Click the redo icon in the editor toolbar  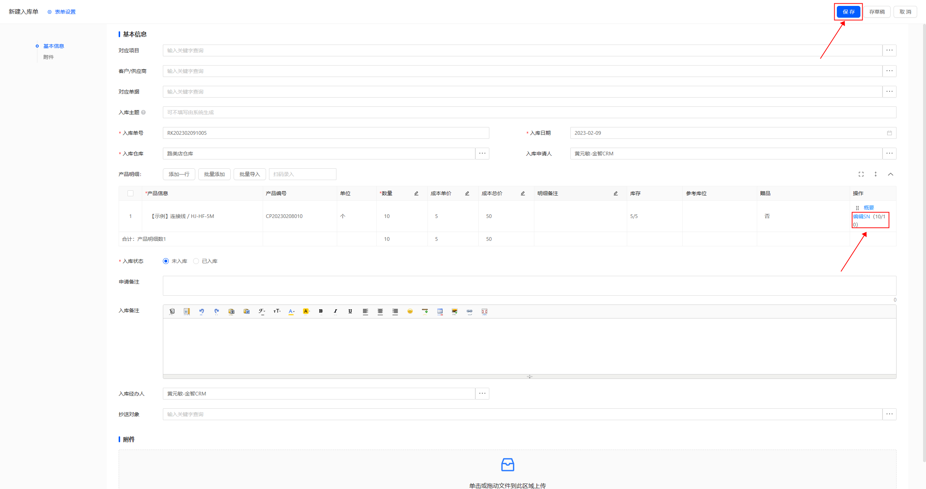tap(216, 311)
